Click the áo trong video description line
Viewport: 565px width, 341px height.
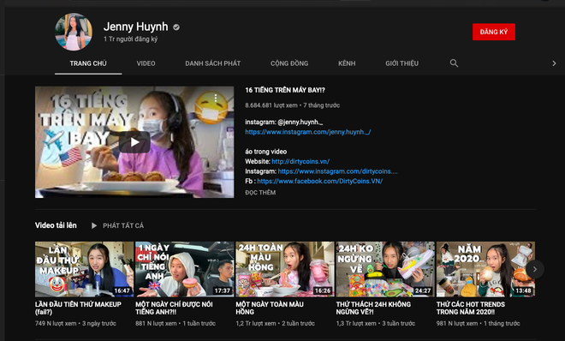coord(266,152)
